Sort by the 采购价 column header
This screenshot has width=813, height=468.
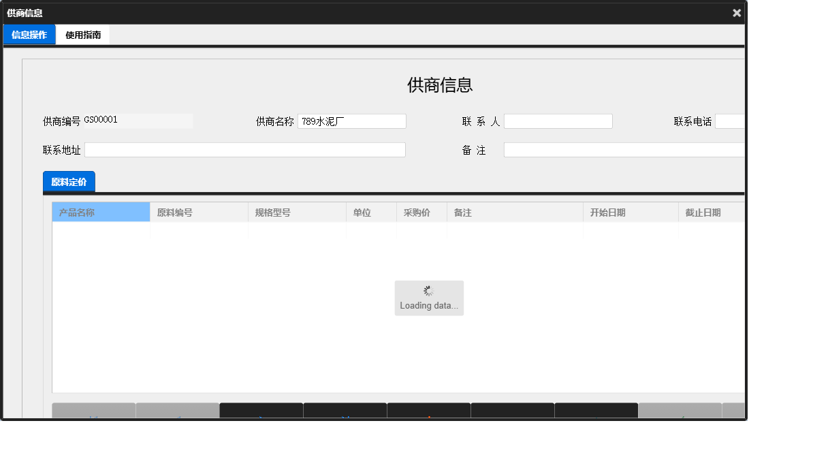pyautogui.click(x=421, y=212)
